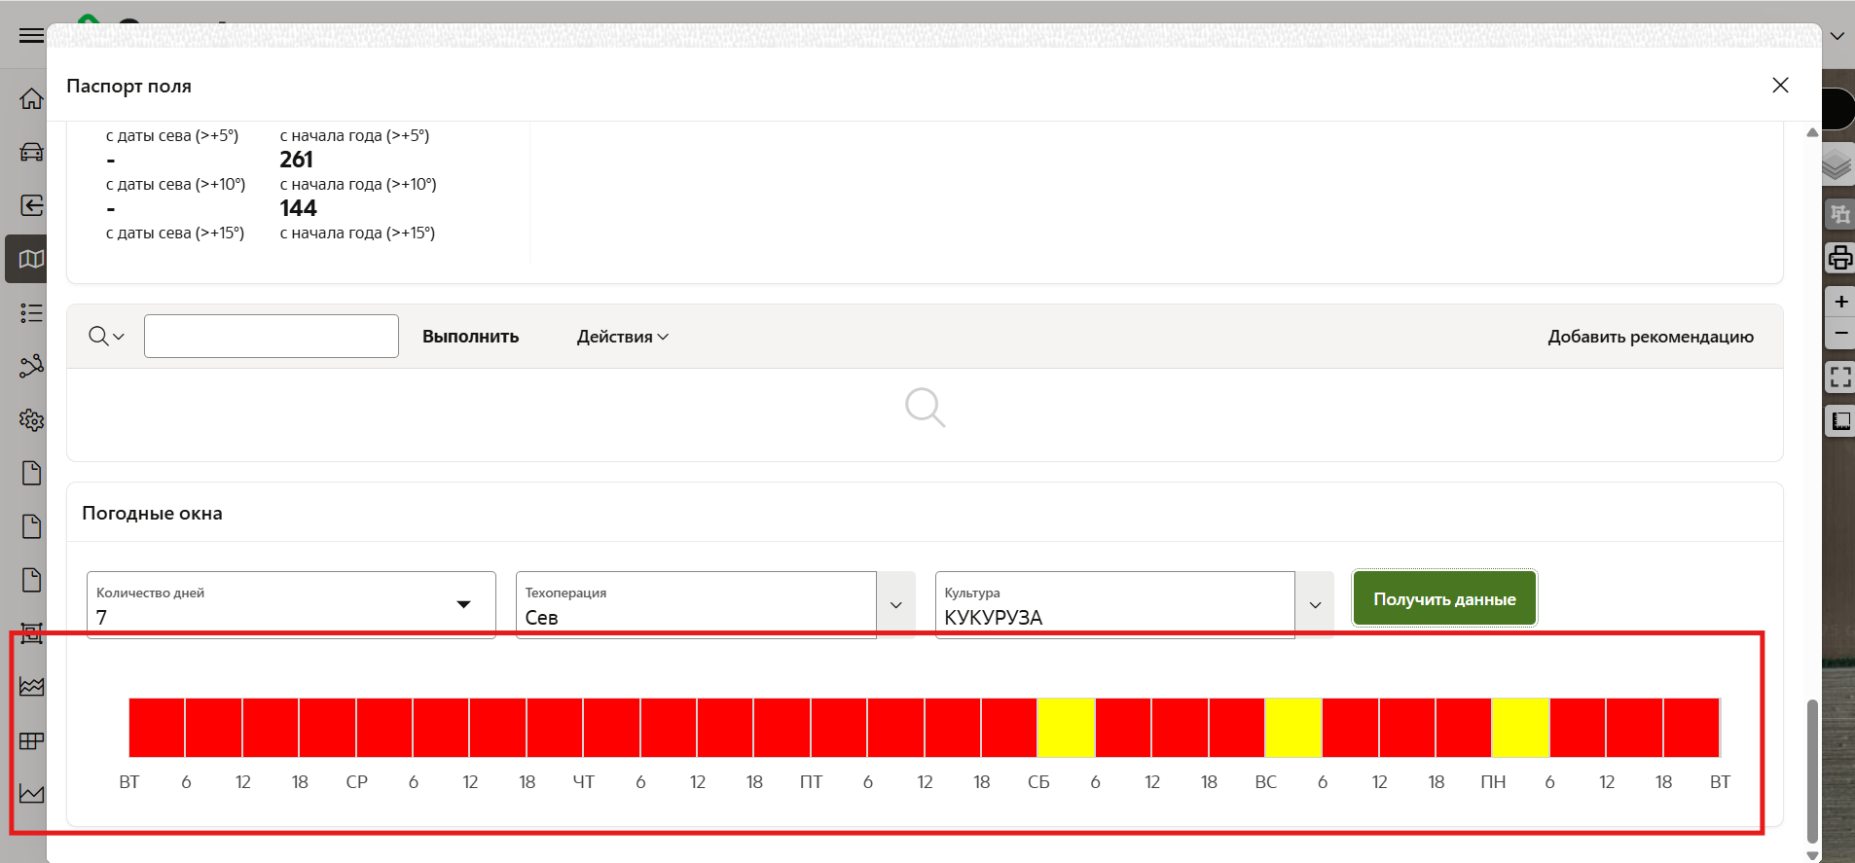
Task: Expand the Культура dropdown arrow
Action: pos(1315,605)
